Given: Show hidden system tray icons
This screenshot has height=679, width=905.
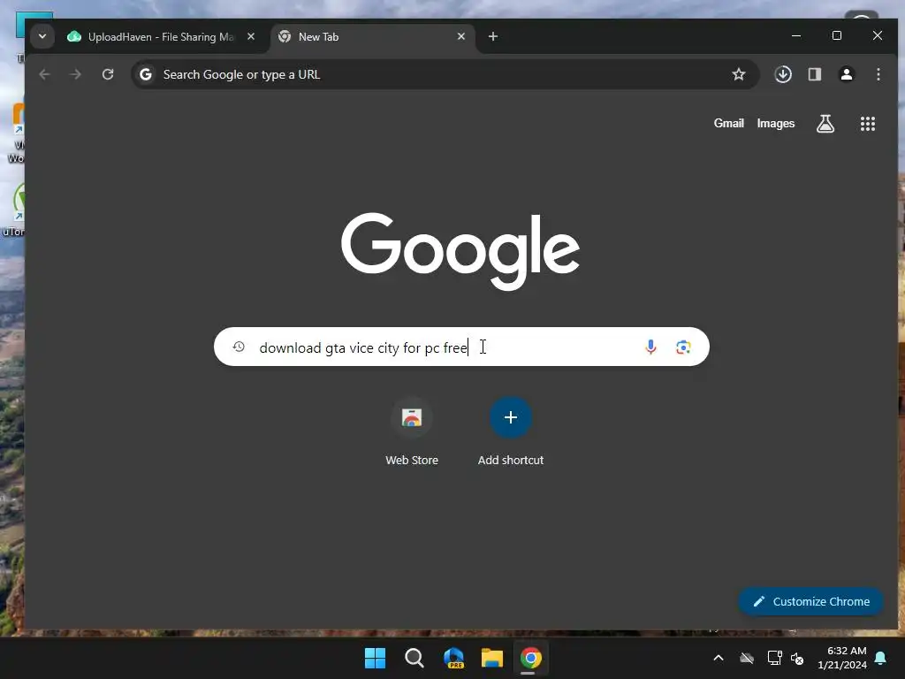Looking at the screenshot, I should pyautogui.click(x=719, y=658).
